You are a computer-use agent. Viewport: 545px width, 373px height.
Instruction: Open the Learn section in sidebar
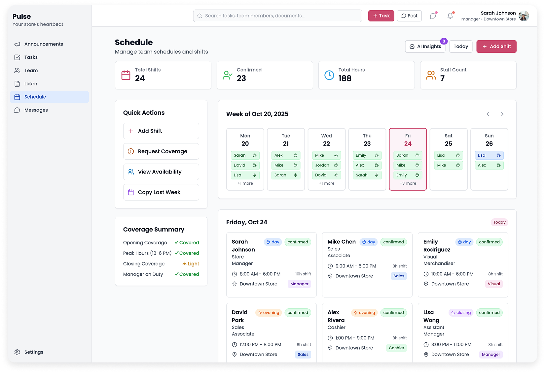30,84
